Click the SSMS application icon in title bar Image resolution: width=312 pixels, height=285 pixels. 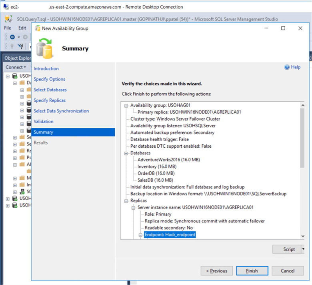click(x=8, y=19)
